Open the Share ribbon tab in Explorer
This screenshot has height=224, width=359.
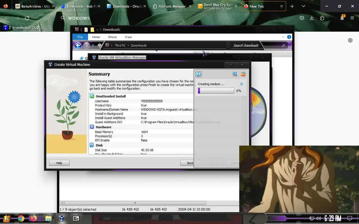pyautogui.click(x=112, y=37)
